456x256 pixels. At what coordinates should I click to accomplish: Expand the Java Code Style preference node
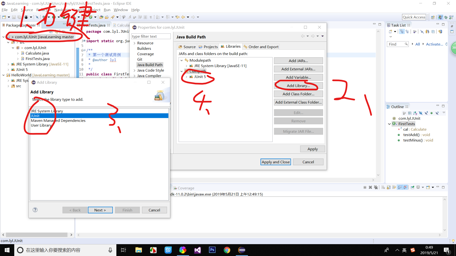point(135,70)
